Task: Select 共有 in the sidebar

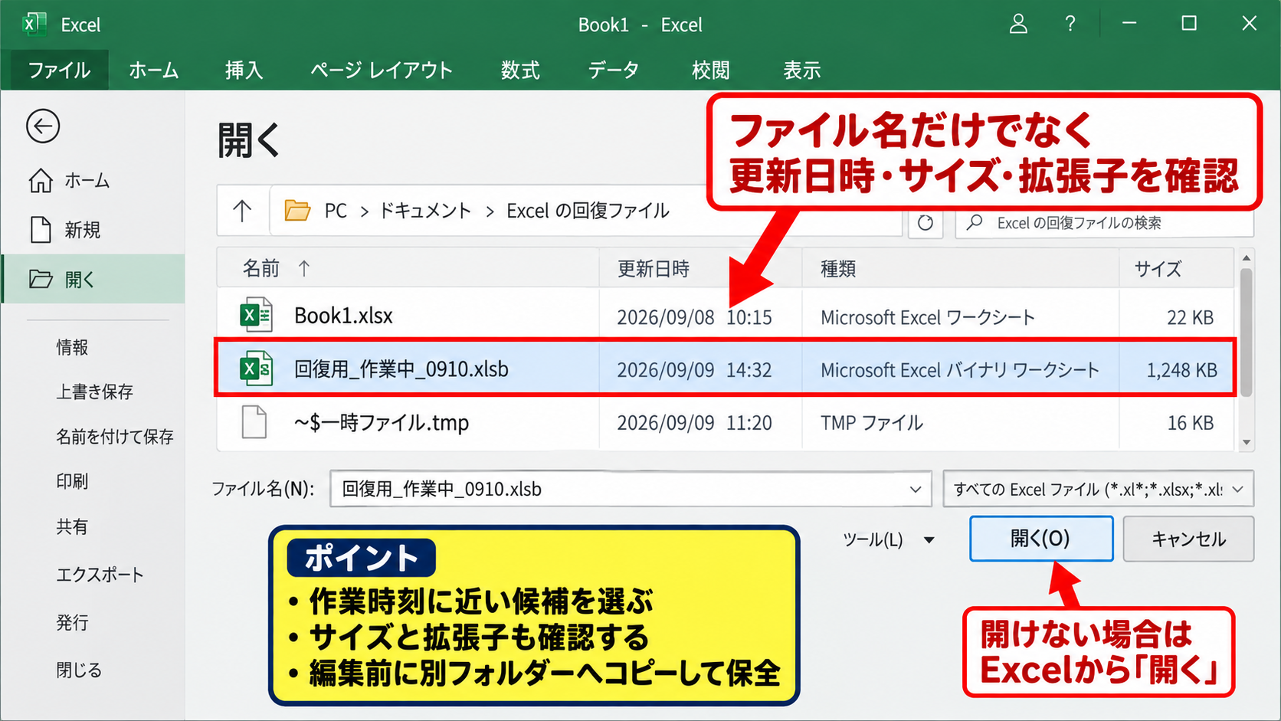Action: 72,526
